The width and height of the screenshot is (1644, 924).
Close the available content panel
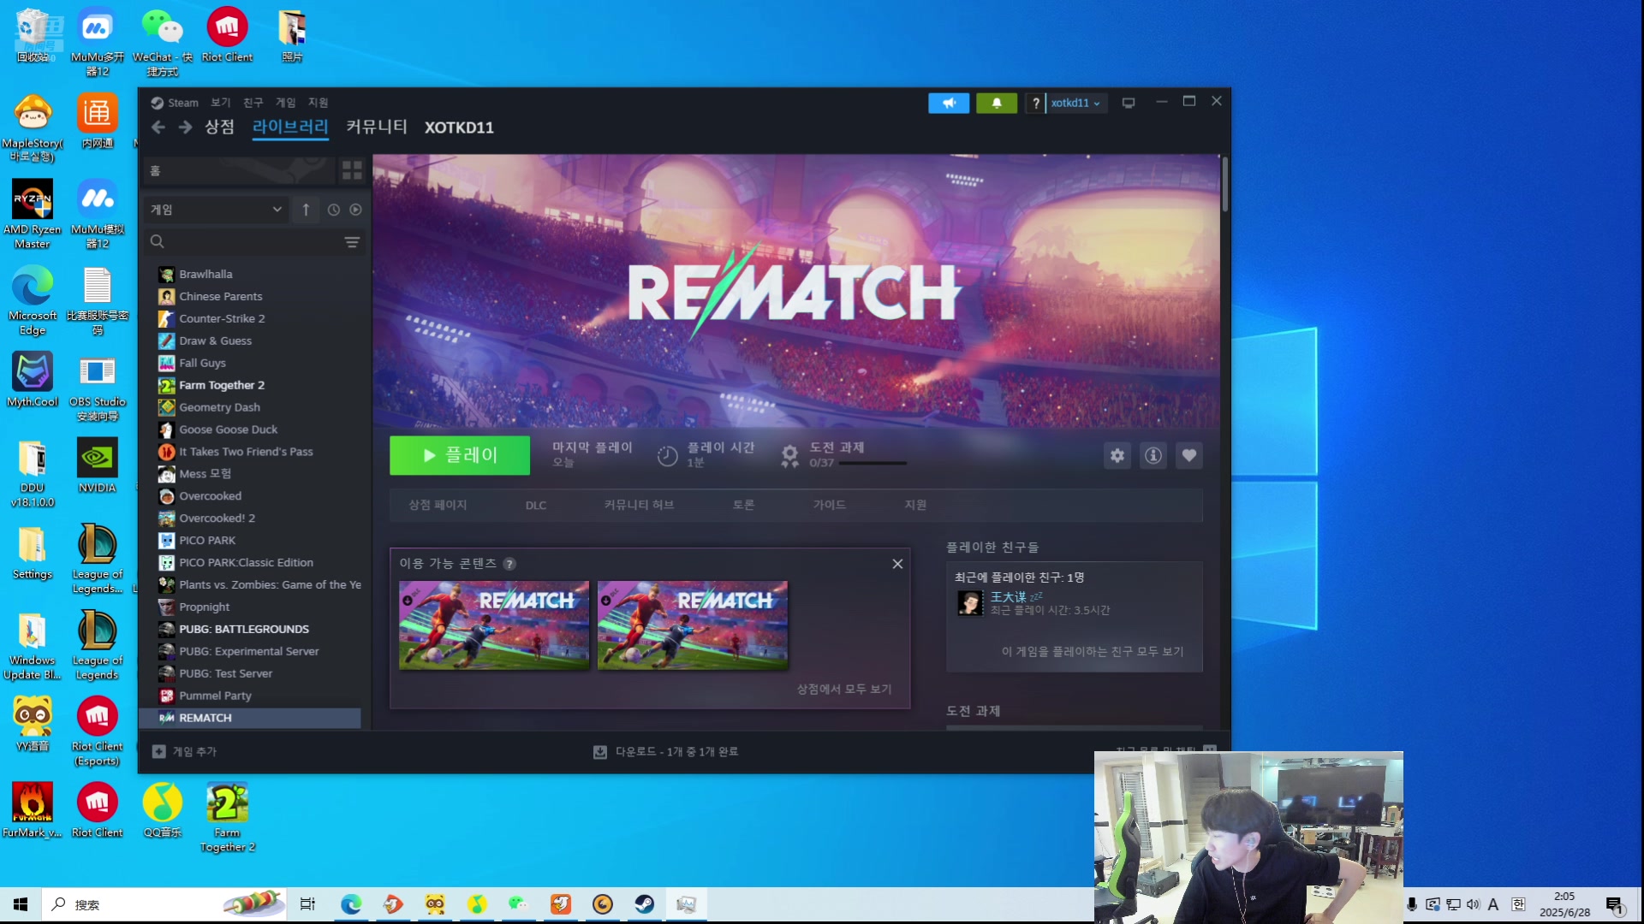pos(897,564)
